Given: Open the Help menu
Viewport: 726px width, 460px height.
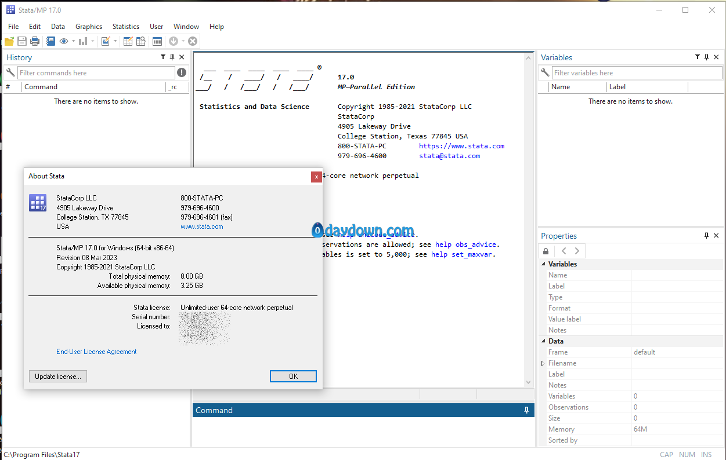Looking at the screenshot, I should pyautogui.click(x=216, y=27).
